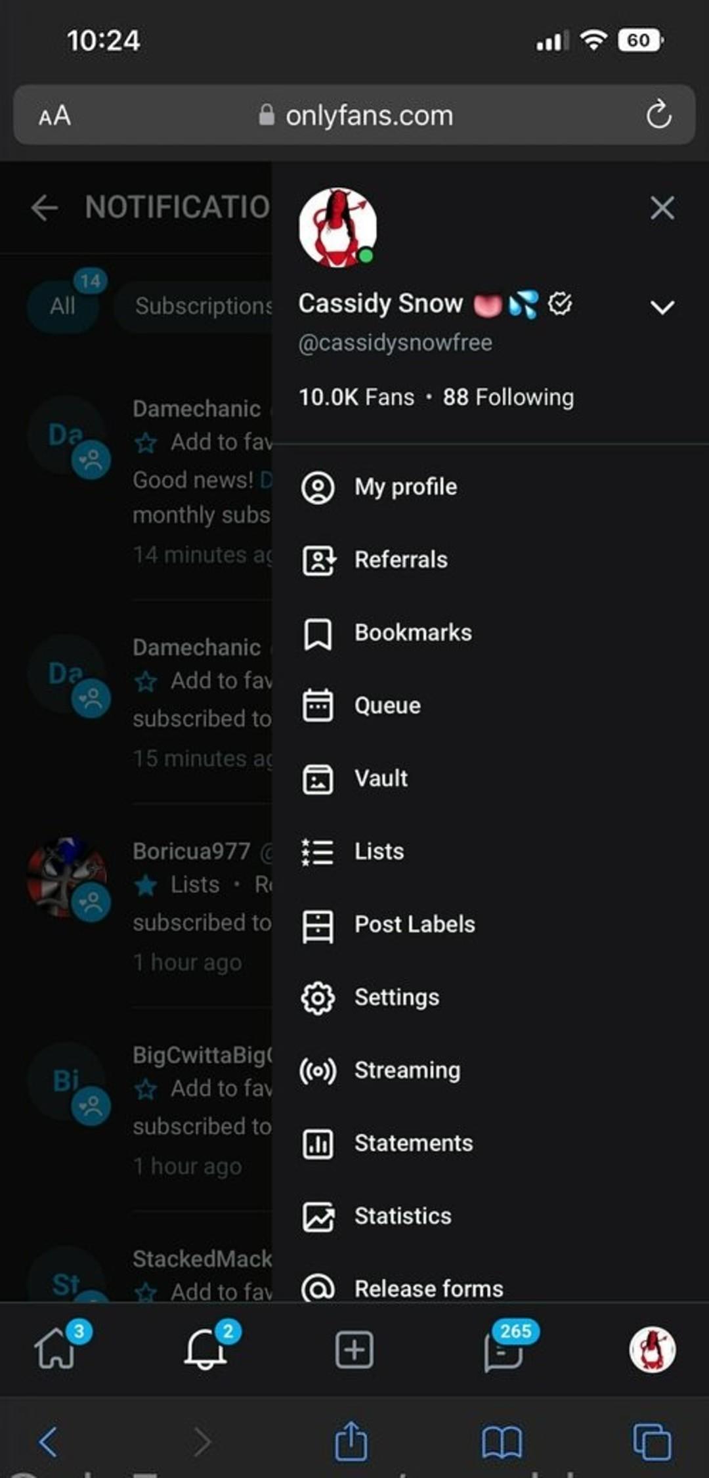Tap the Safari share icon
This screenshot has width=709, height=1478.
pos(351,1441)
